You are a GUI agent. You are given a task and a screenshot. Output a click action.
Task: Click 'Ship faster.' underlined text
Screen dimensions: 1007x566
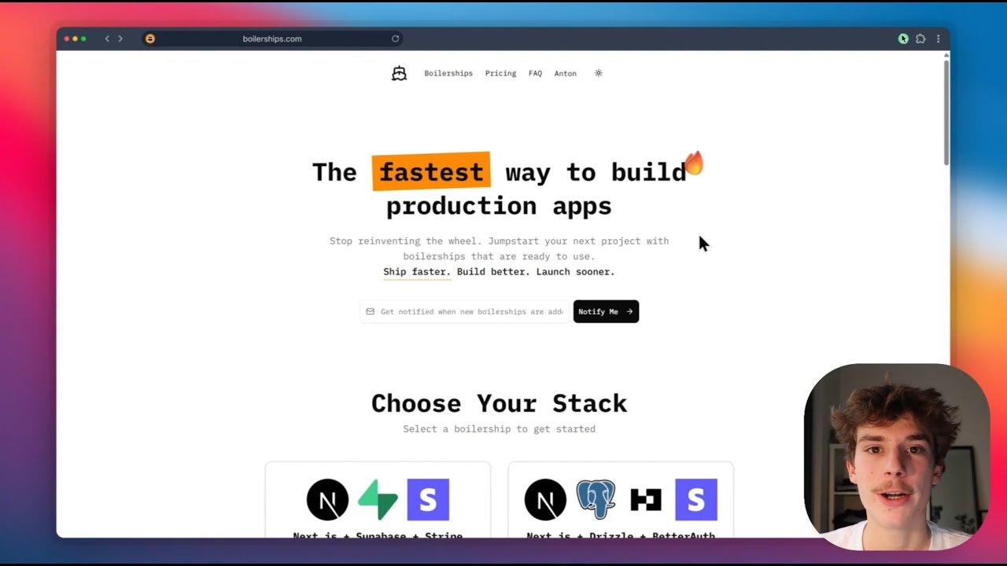417,272
